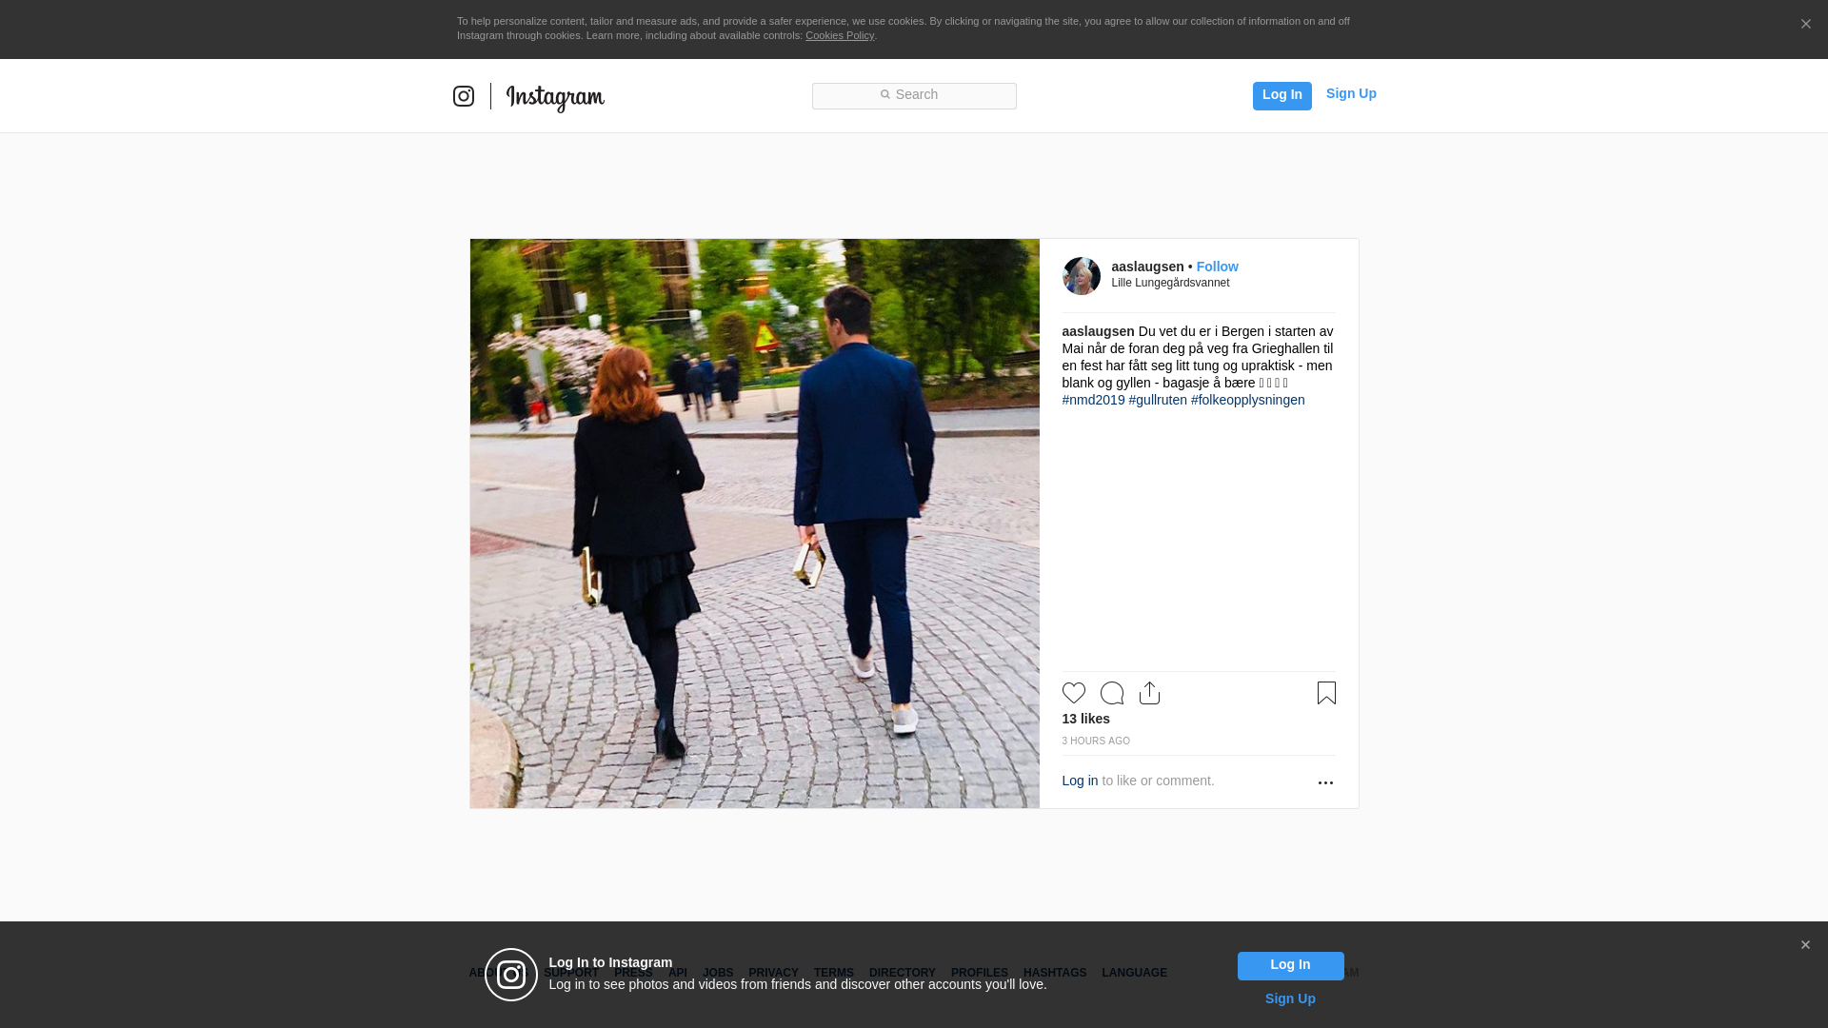Save post with the bookmark icon
The width and height of the screenshot is (1828, 1028).
1326,693
